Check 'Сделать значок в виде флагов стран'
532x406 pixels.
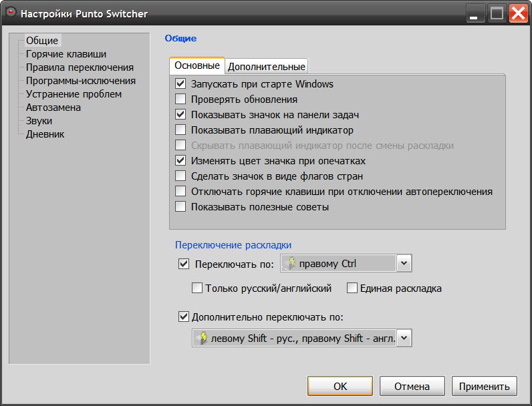click(x=180, y=176)
